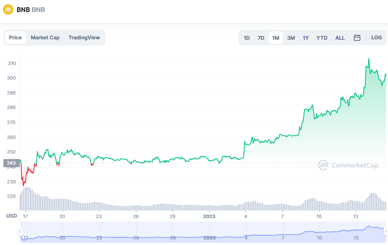Toggle LOG scale on the chart
388x245 pixels.
(376, 38)
